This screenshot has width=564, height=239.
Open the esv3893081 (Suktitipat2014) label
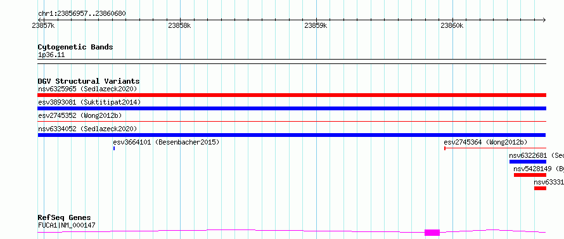(89, 102)
